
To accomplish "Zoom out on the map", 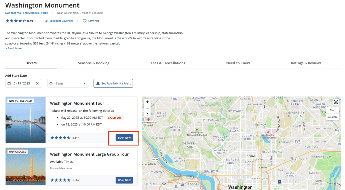I will point(147,108).
